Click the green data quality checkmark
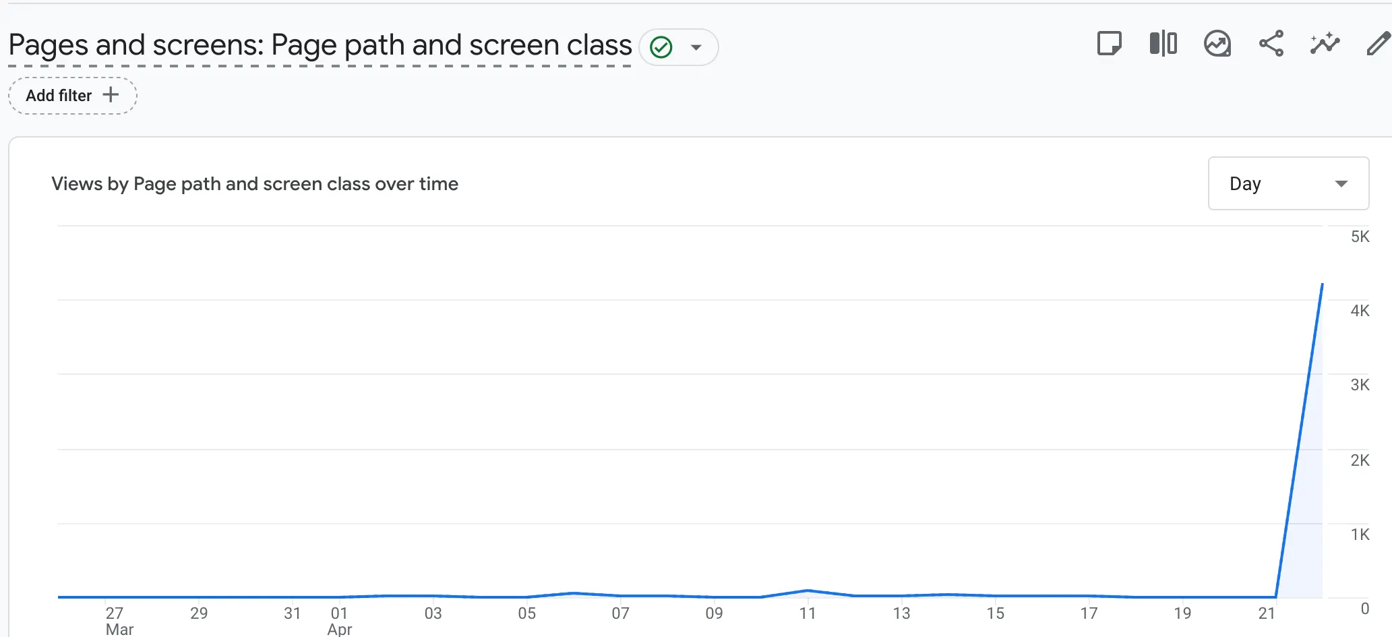Image resolution: width=1392 pixels, height=637 pixels. tap(661, 47)
